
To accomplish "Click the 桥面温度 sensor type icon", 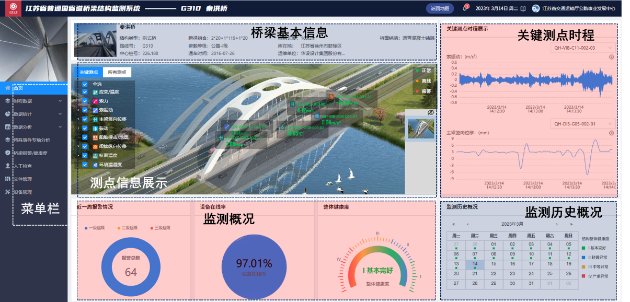I will (95, 155).
